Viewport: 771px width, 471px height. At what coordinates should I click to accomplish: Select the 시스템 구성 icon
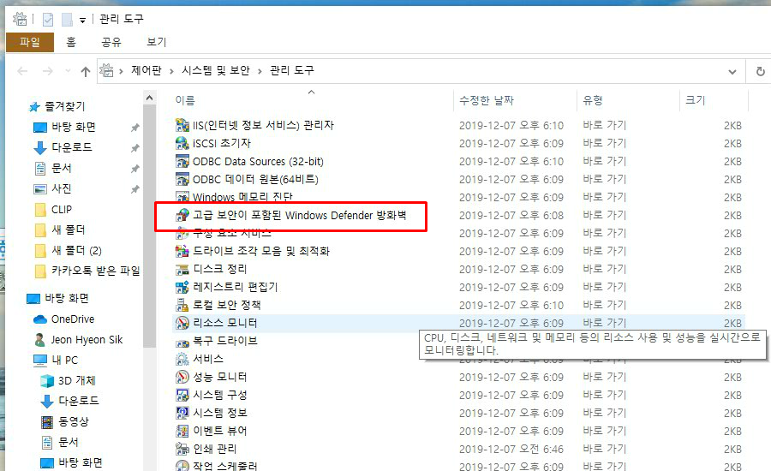[x=182, y=396]
